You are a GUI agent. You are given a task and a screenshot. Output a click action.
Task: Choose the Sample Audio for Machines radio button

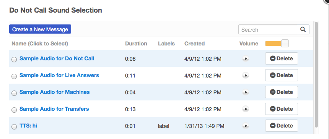coord(14,93)
